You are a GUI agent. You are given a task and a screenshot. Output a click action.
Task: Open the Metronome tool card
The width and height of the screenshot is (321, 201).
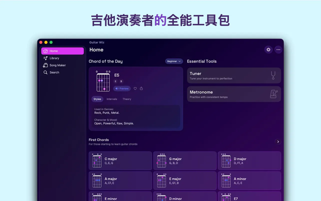[234, 94]
